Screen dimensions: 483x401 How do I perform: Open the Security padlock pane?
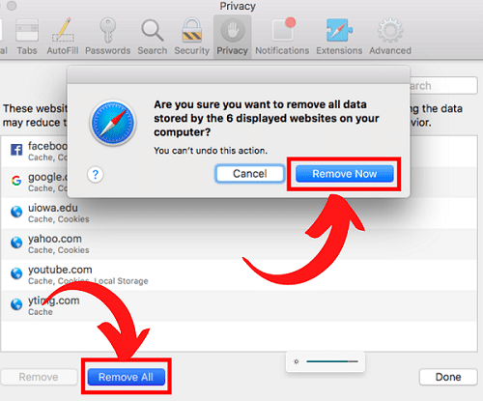click(192, 37)
